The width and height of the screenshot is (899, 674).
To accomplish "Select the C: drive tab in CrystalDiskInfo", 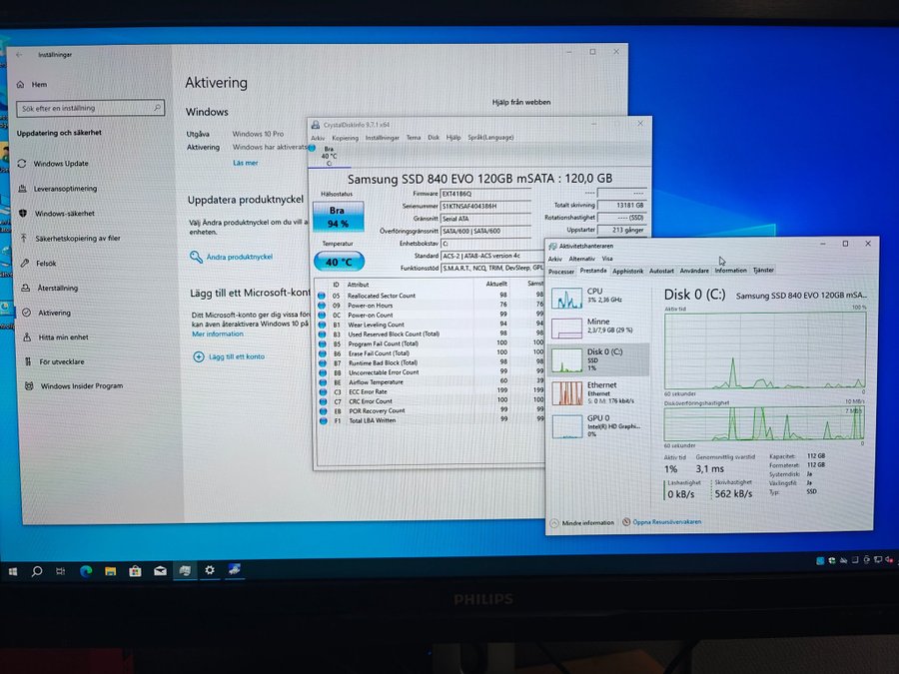I will pos(329,157).
